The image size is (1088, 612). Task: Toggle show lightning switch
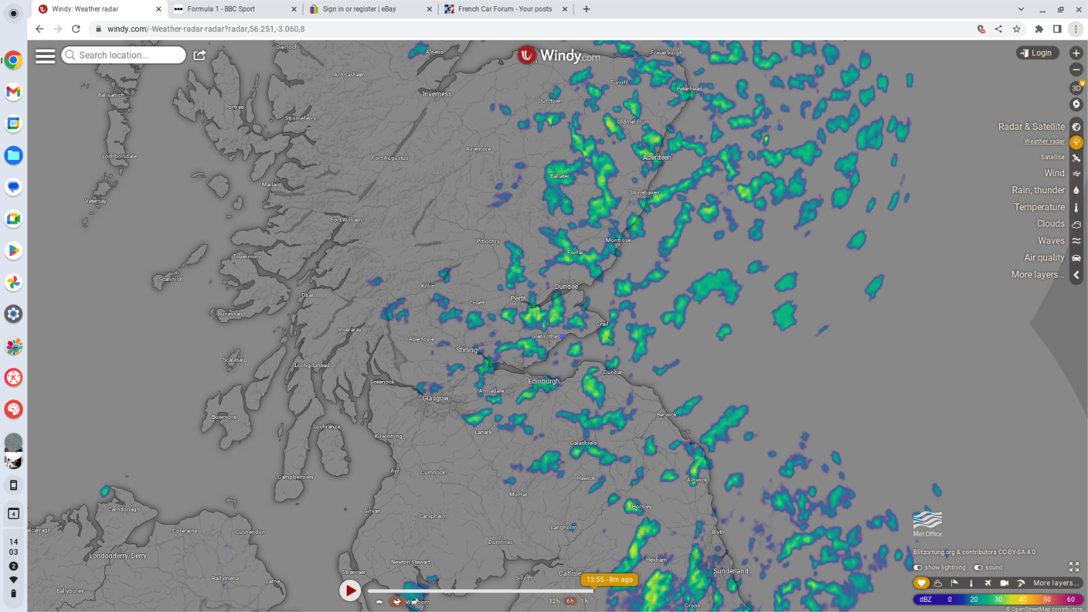pyautogui.click(x=918, y=567)
